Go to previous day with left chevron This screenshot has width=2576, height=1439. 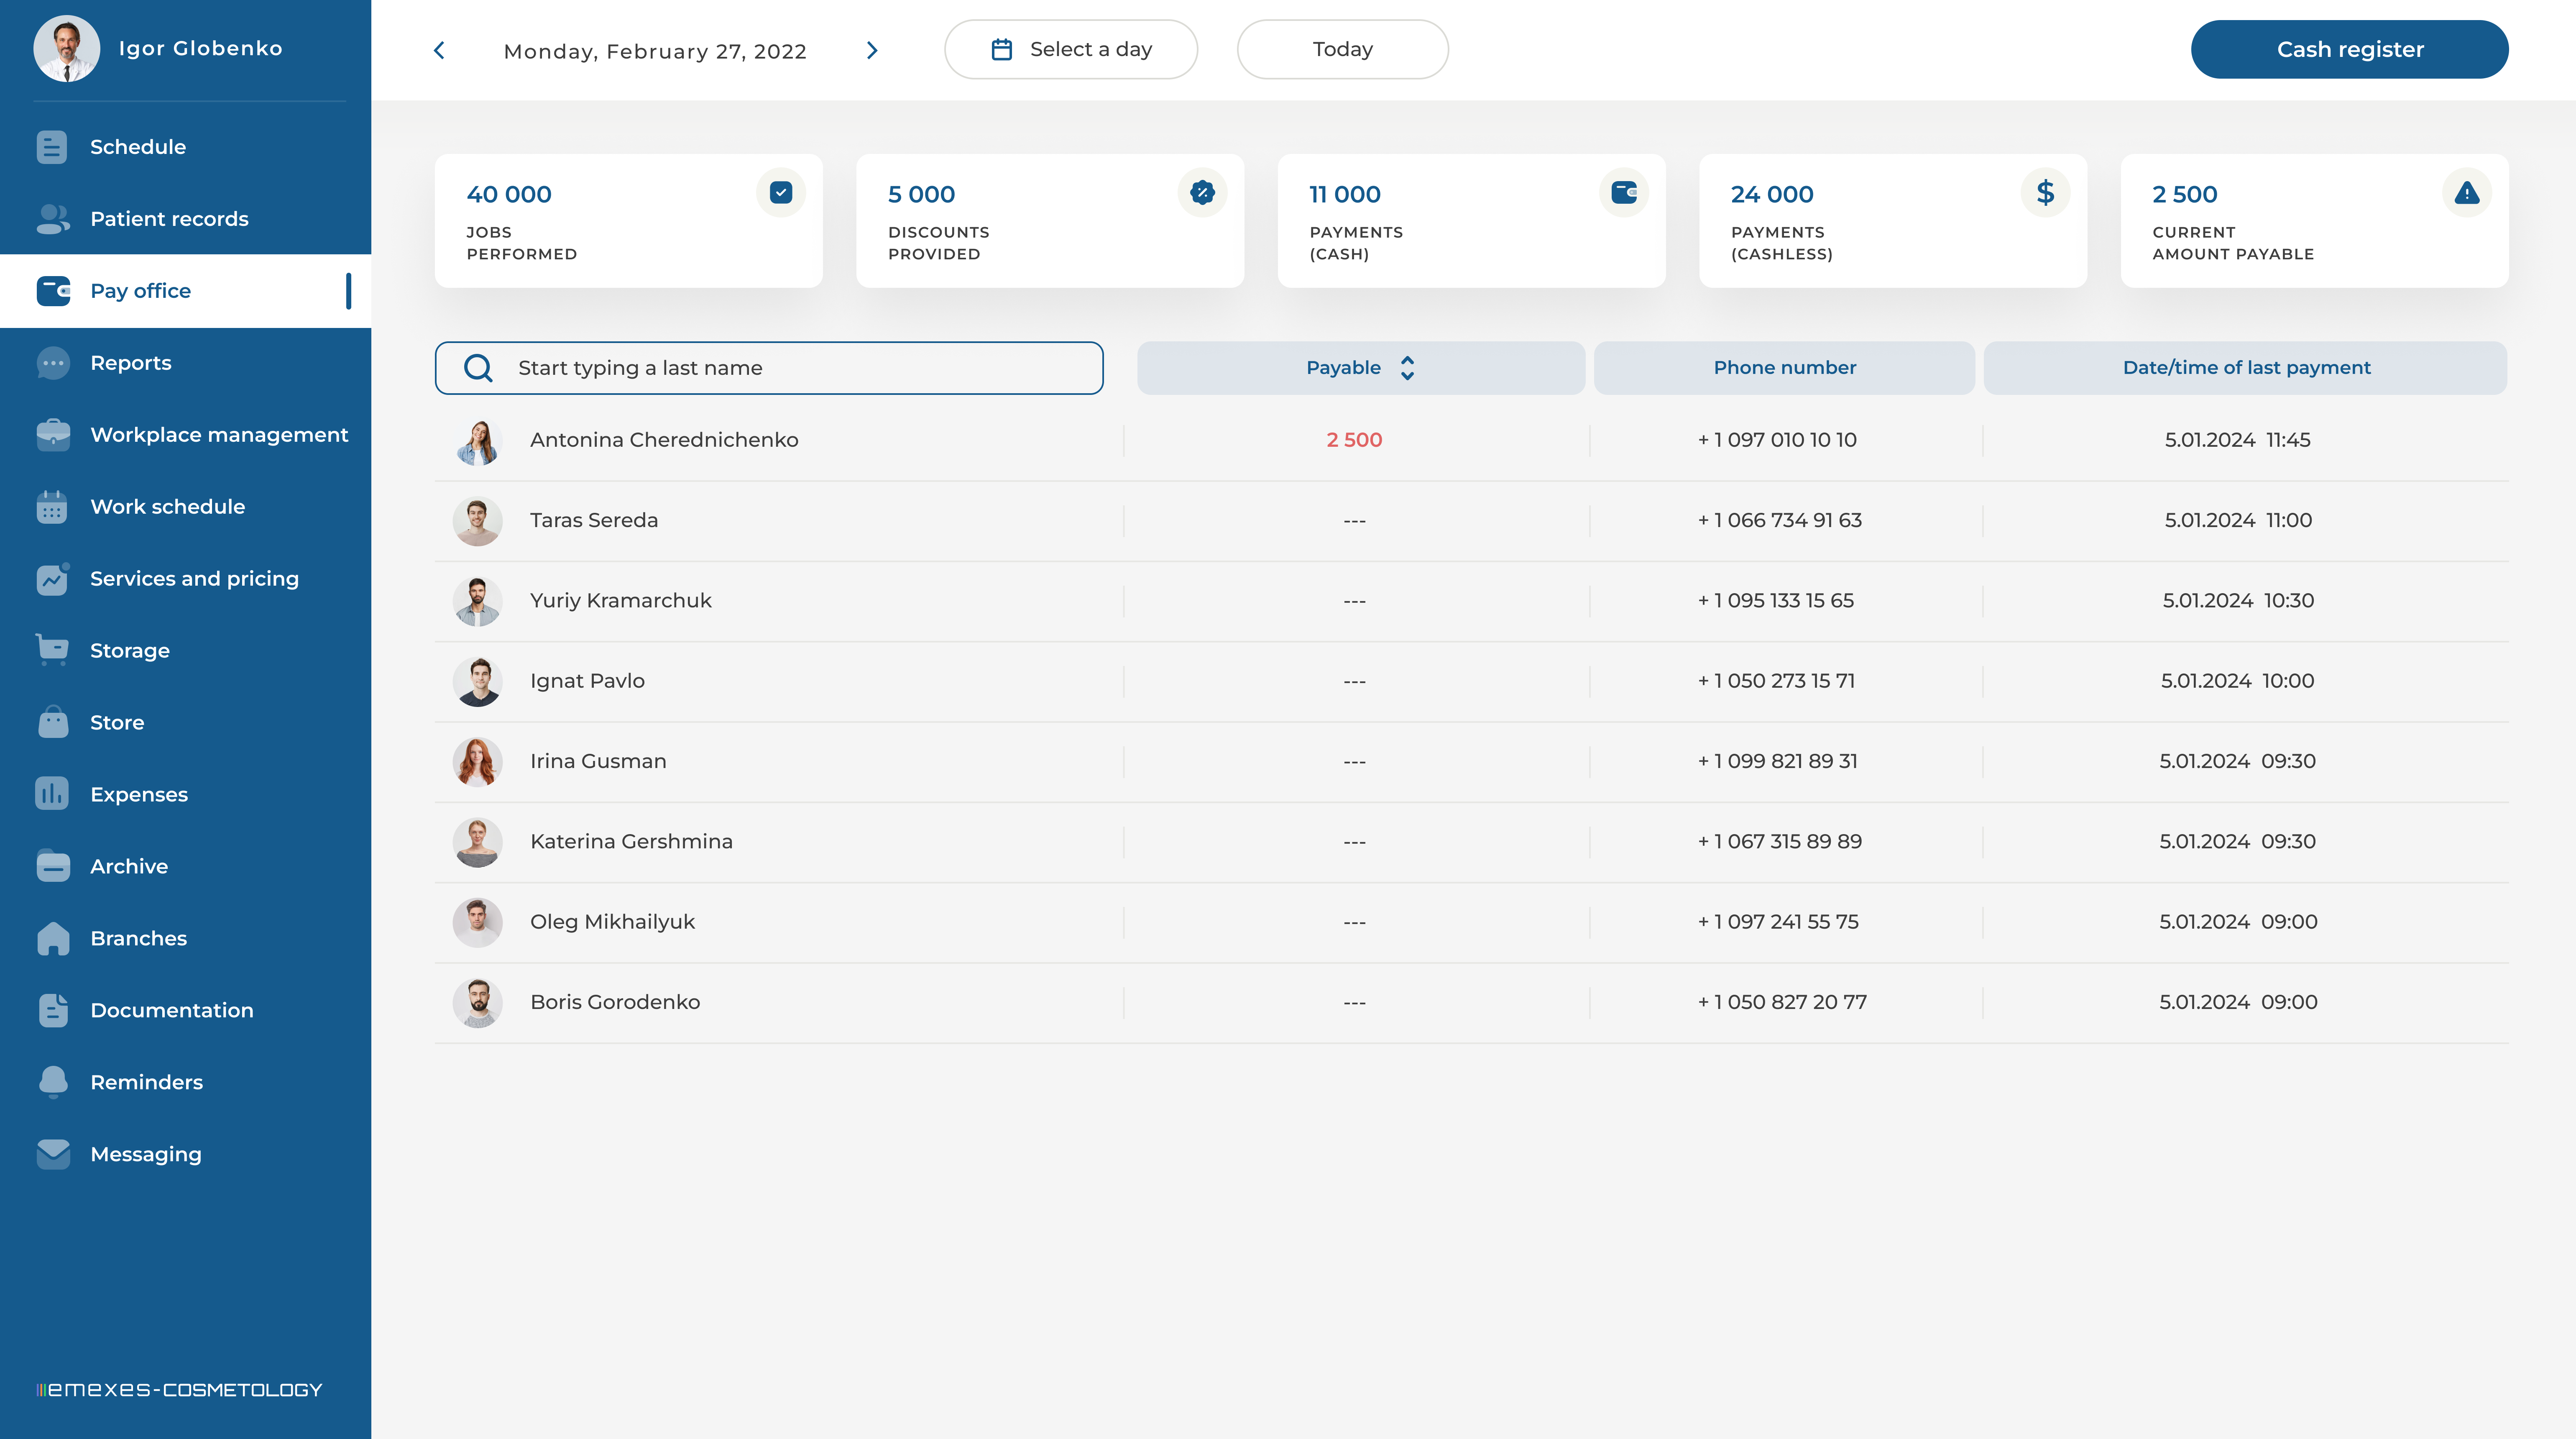pyautogui.click(x=439, y=50)
